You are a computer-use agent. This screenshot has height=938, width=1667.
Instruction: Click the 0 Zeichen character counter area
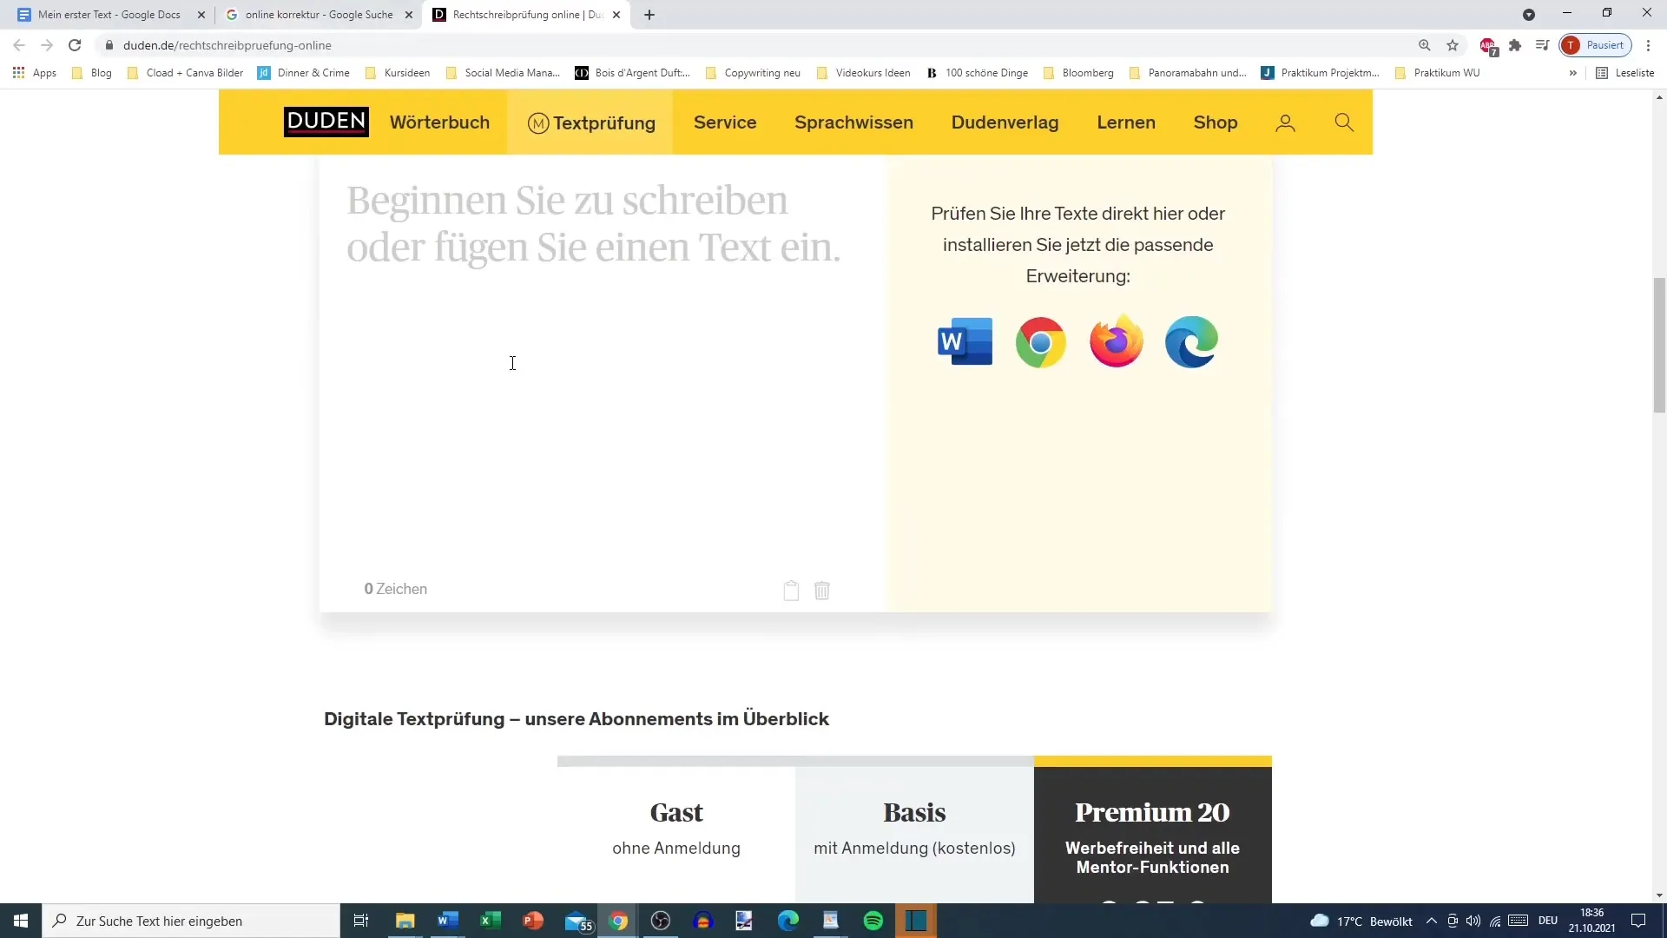[395, 587]
